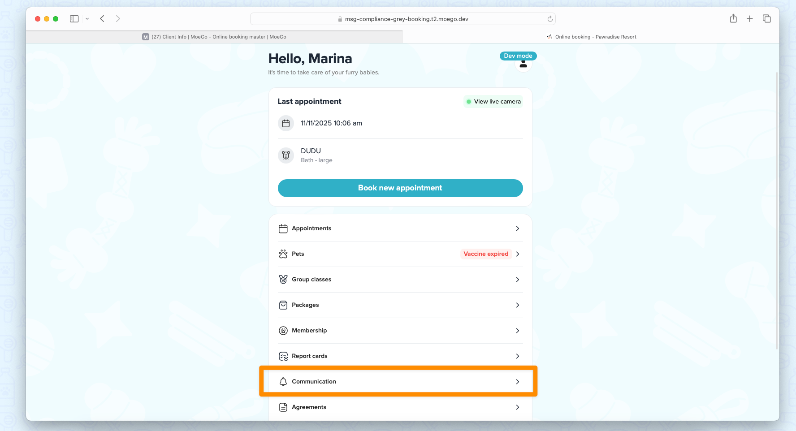Click the calendar icon beside appointment date

pyautogui.click(x=286, y=123)
